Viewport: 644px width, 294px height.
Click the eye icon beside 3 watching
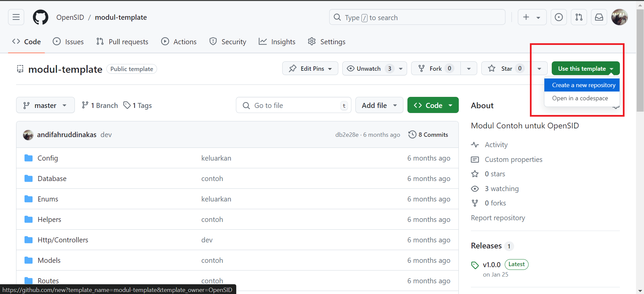(x=475, y=189)
